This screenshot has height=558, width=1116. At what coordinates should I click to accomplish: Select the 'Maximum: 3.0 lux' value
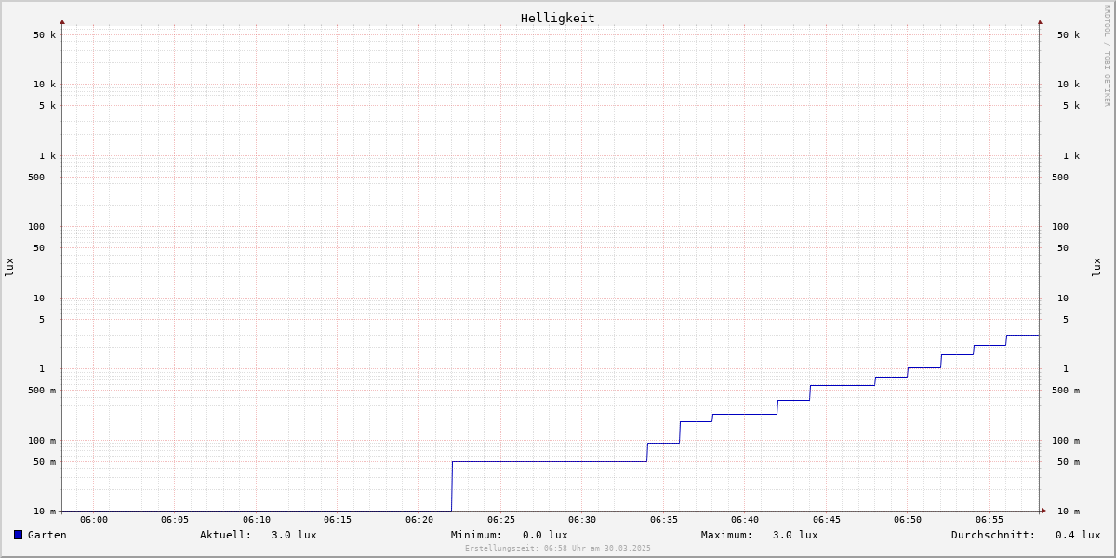coord(760,535)
